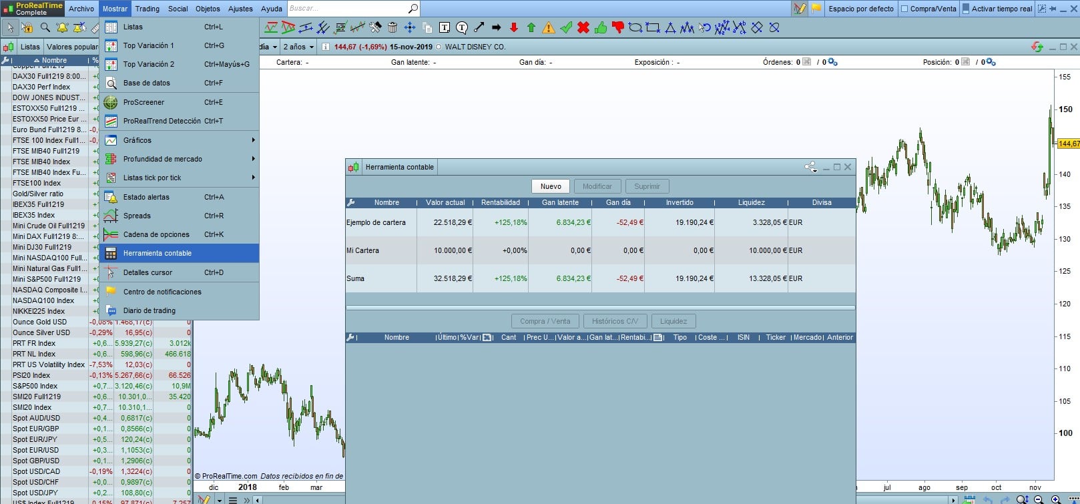Select the trash can delete objects tool
Image resolution: width=1080 pixels, height=504 pixels.
392,27
